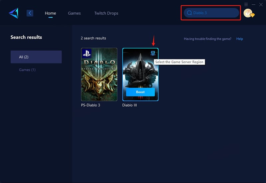Select the All (2) filter
The image size is (266, 183).
pos(36,57)
